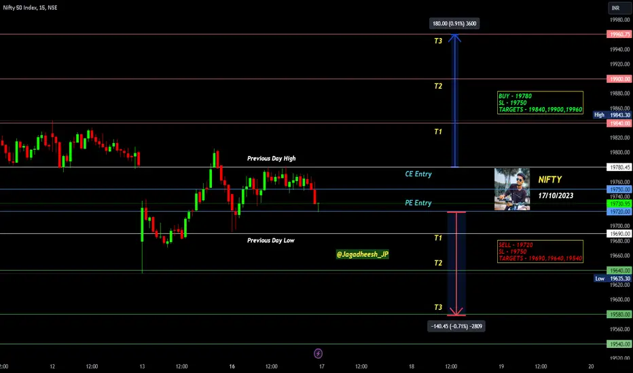Click the upper T1 target label
The image size is (633, 373).
point(438,132)
